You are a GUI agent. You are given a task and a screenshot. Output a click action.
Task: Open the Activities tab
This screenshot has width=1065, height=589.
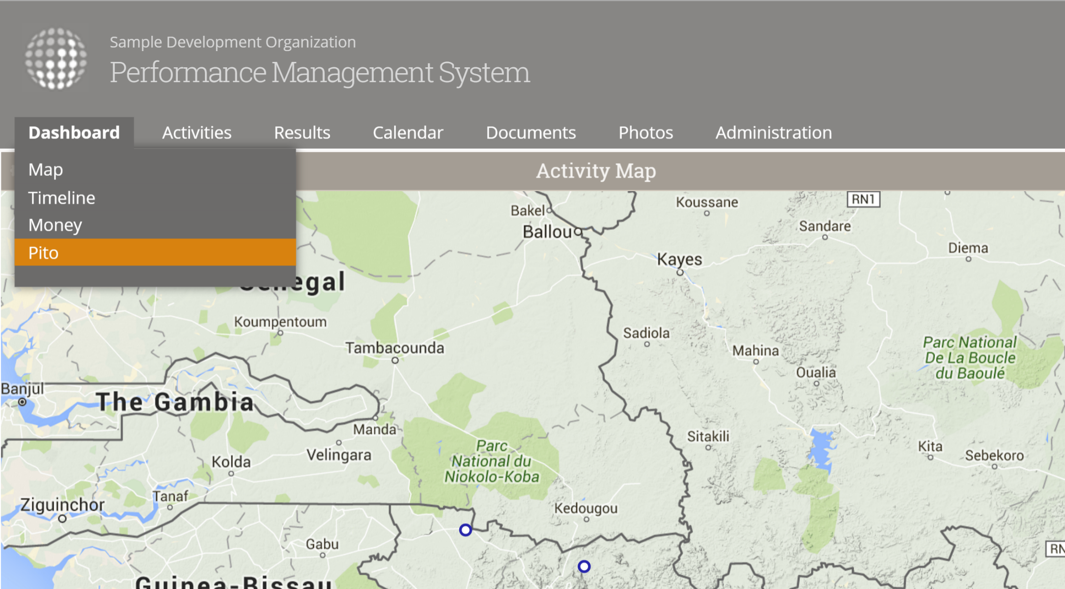(196, 133)
